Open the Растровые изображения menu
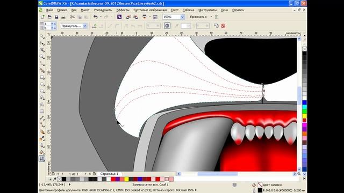The height and width of the screenshot is (193, 344). pos(150,10)
